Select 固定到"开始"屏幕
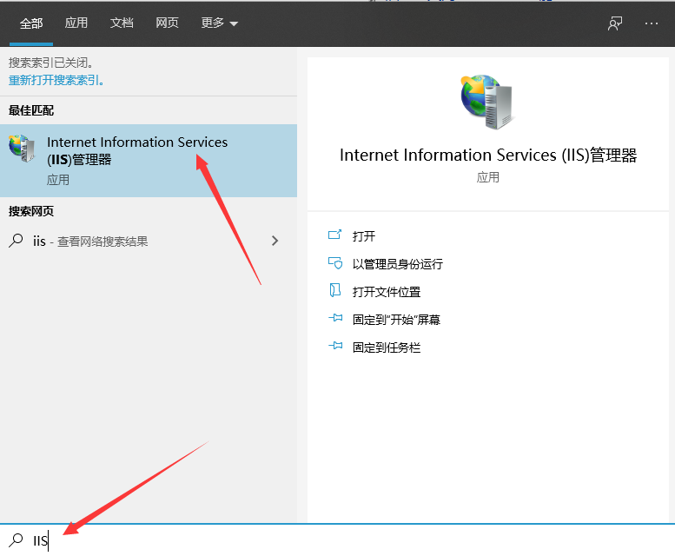675x556 pixels. click(x=396, y=320)
